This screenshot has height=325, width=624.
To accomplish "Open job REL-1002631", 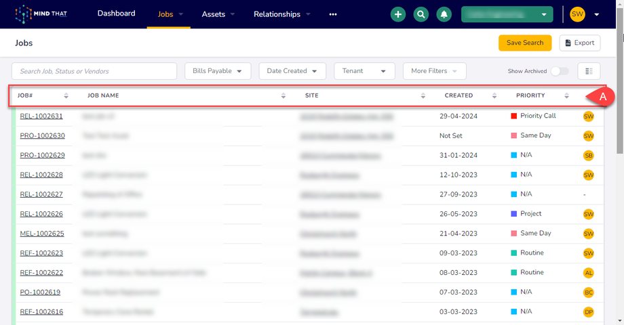I will (x=41, y=116).
